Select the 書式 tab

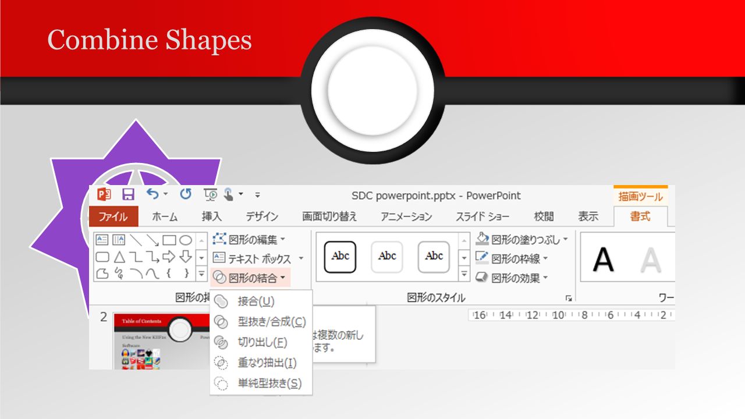click(640, 216)
